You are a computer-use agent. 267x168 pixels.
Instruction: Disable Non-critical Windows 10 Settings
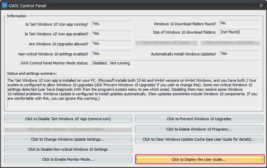pyautogui.click(x=68, y=149)
